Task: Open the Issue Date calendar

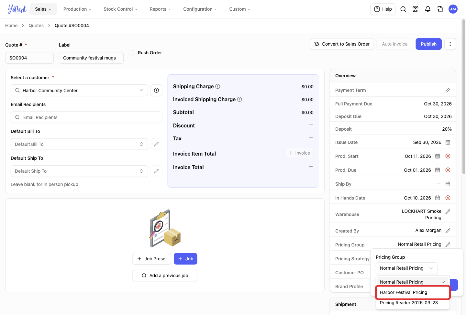Action: [x=448, y=142]
